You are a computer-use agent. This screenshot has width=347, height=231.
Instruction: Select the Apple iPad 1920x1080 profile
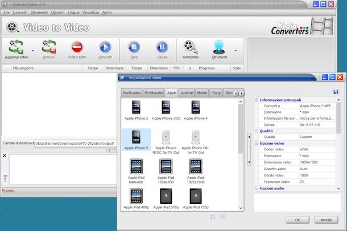point(196,171)
